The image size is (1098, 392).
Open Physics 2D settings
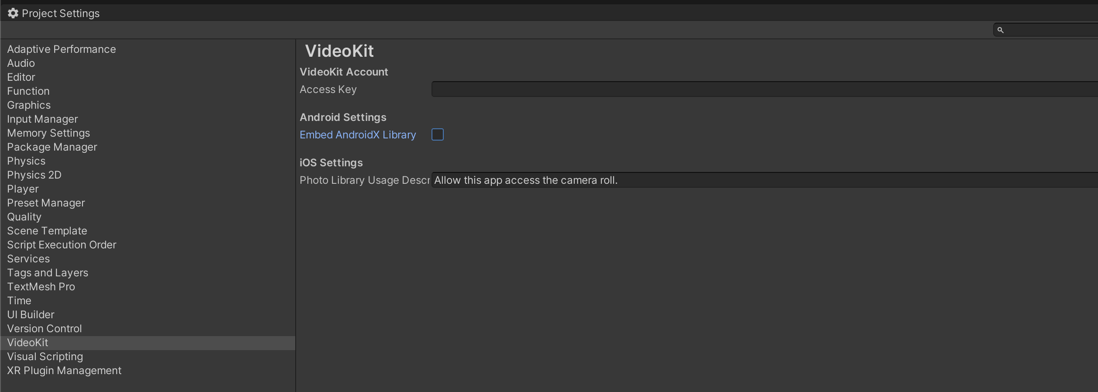coord(34,175)
